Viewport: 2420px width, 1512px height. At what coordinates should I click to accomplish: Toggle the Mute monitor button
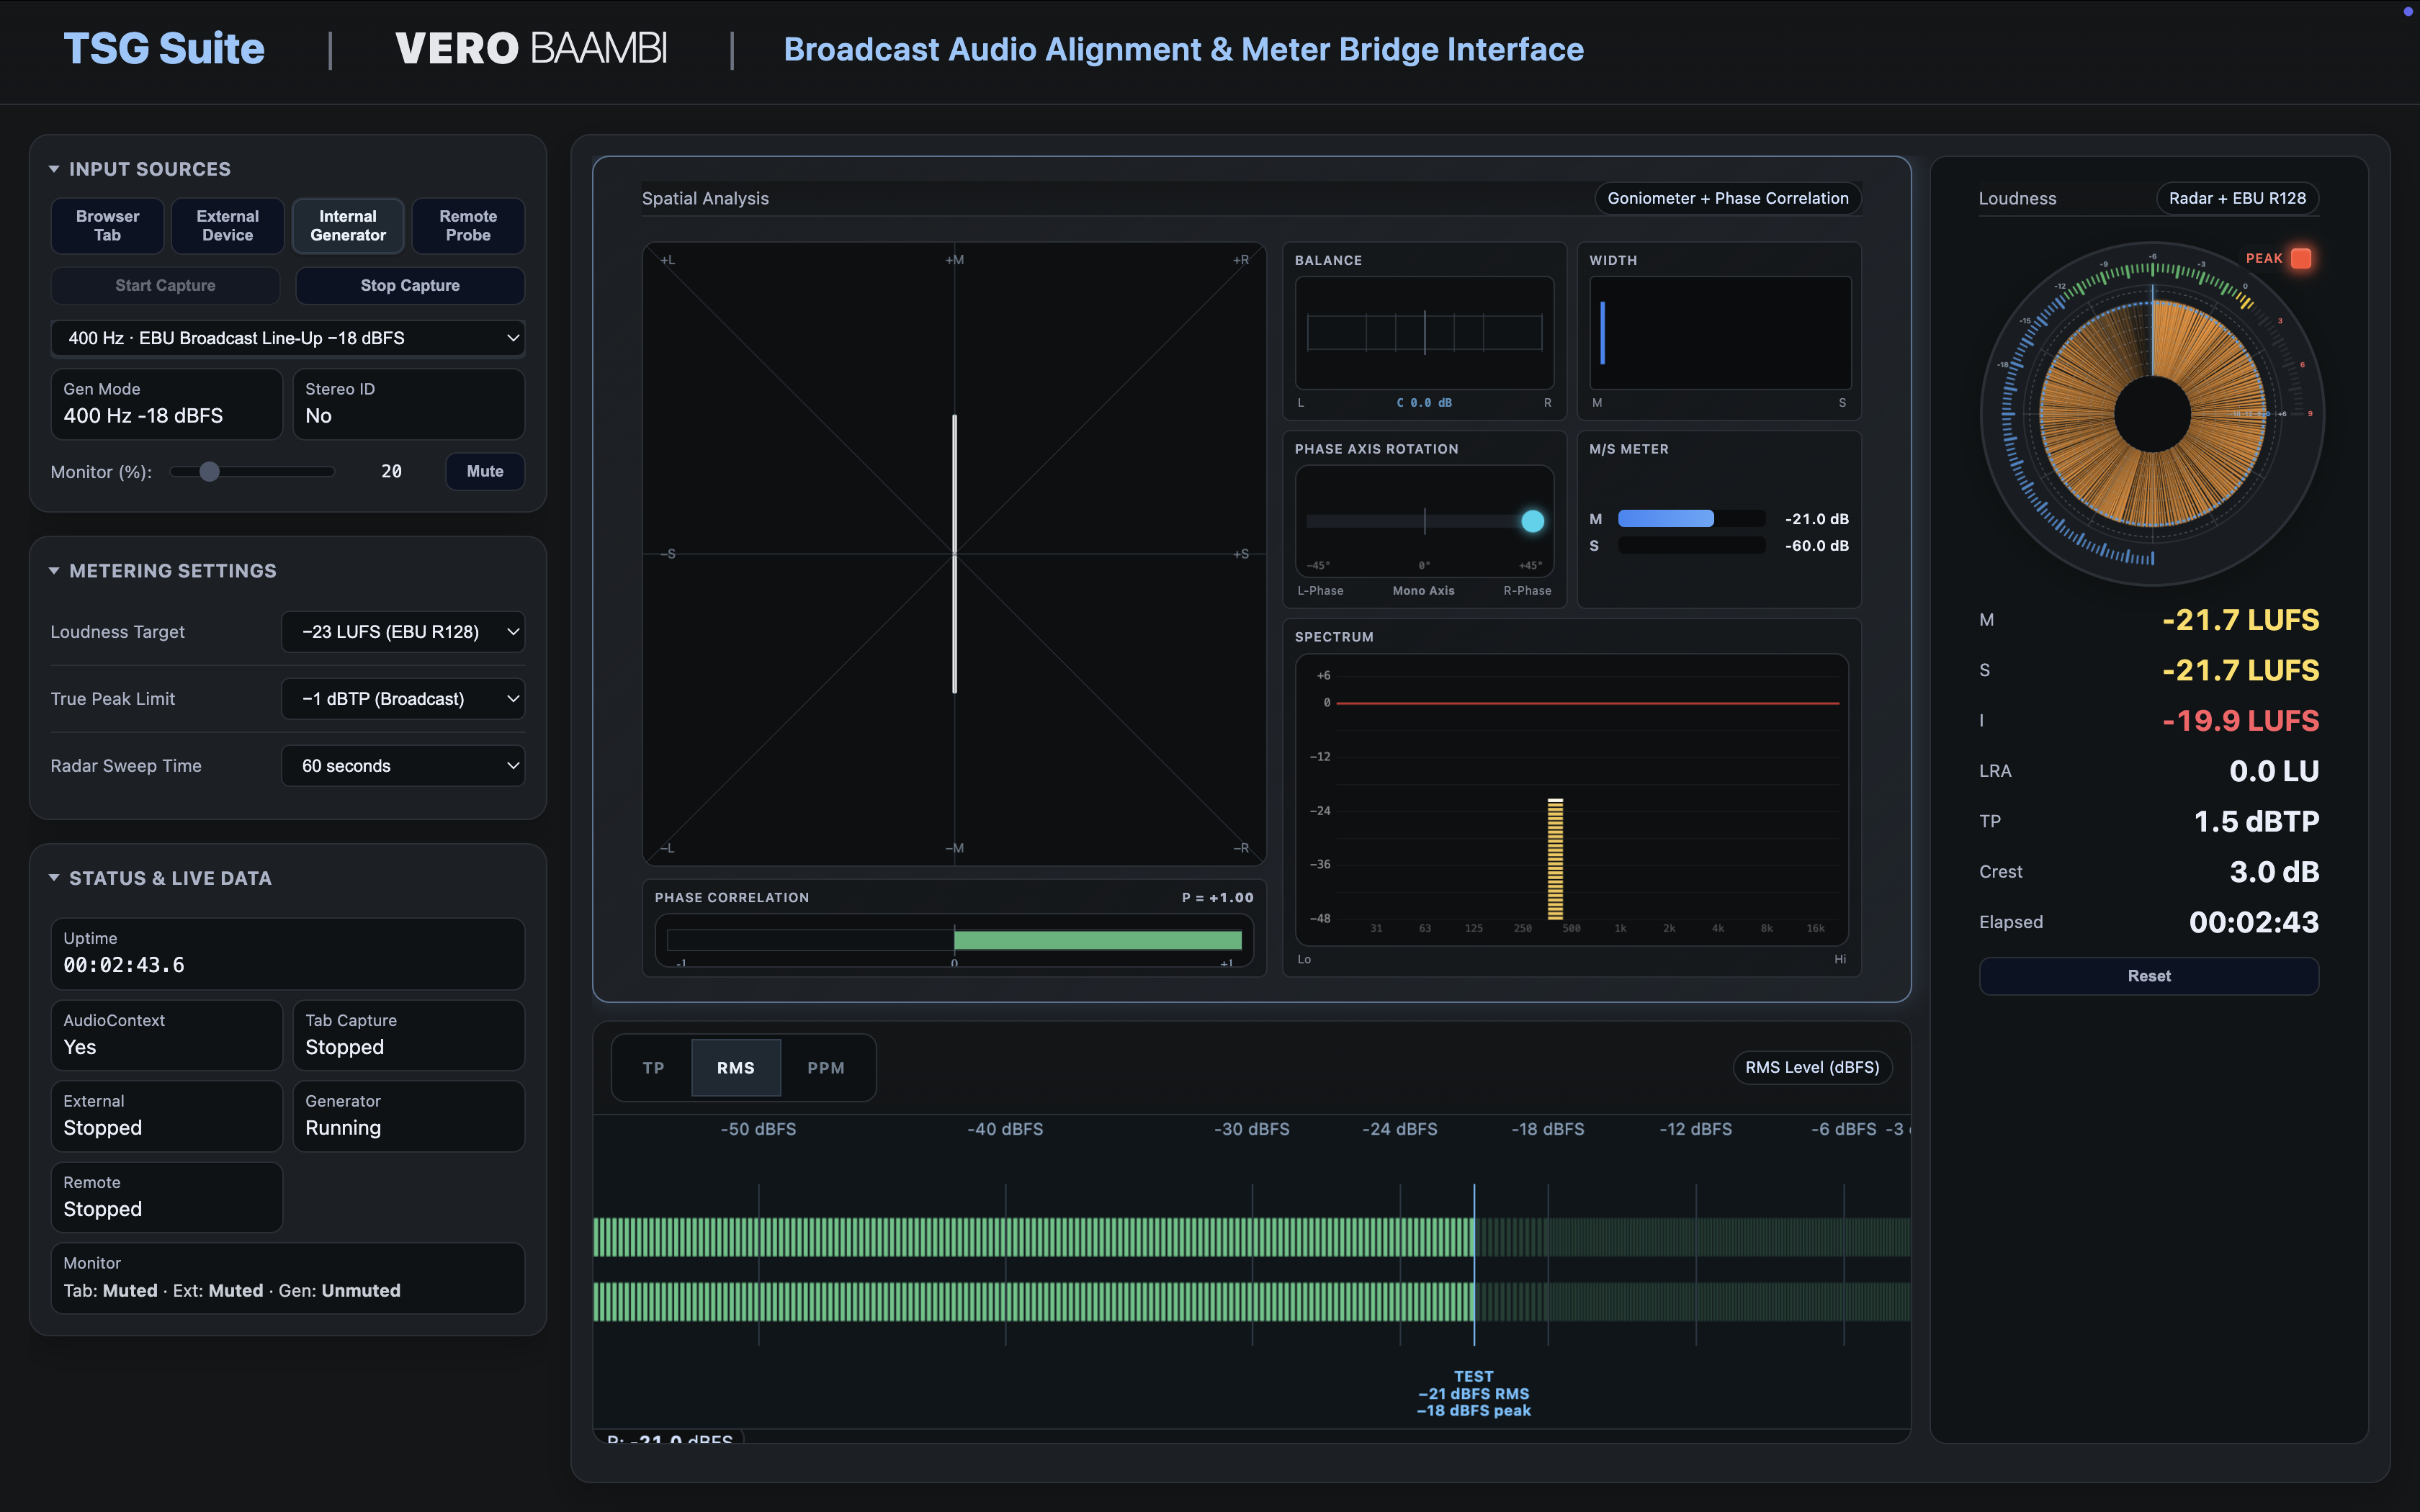pos(485,471)
